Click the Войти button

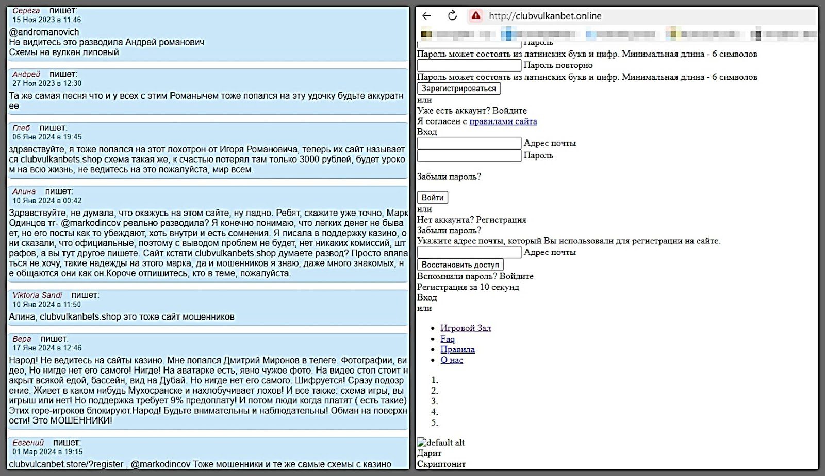[x=432, y=198]
